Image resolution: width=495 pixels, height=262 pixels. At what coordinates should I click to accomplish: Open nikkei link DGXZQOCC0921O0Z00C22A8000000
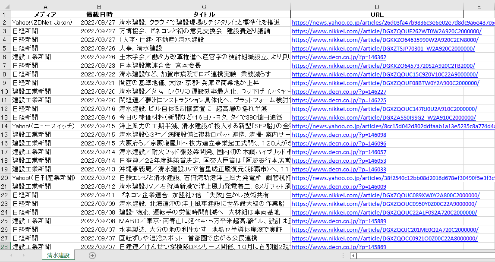pos(385,238)
